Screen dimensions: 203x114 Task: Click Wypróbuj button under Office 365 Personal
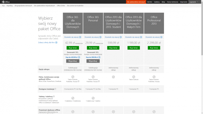click(93, 61)
